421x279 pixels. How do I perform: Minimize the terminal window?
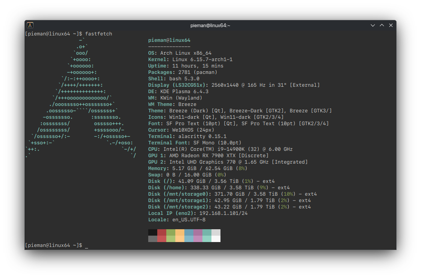pos(373,25)
